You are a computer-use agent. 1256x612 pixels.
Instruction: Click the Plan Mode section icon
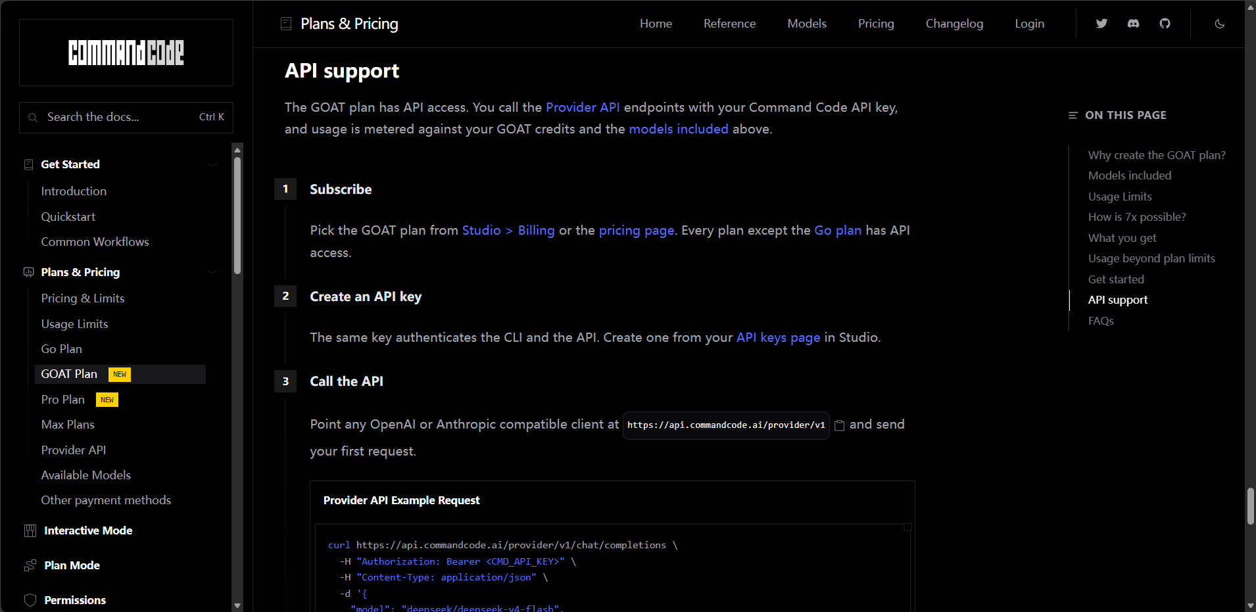click(30, 565)
